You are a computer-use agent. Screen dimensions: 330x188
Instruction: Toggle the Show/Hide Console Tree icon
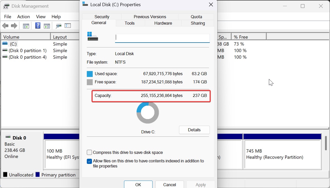[x=26, y=26]
